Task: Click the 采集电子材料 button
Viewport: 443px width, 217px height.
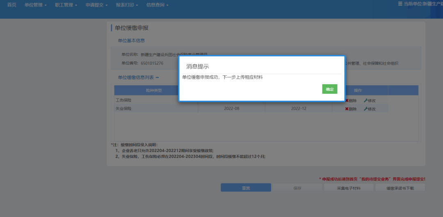Action: pos(349,188)
